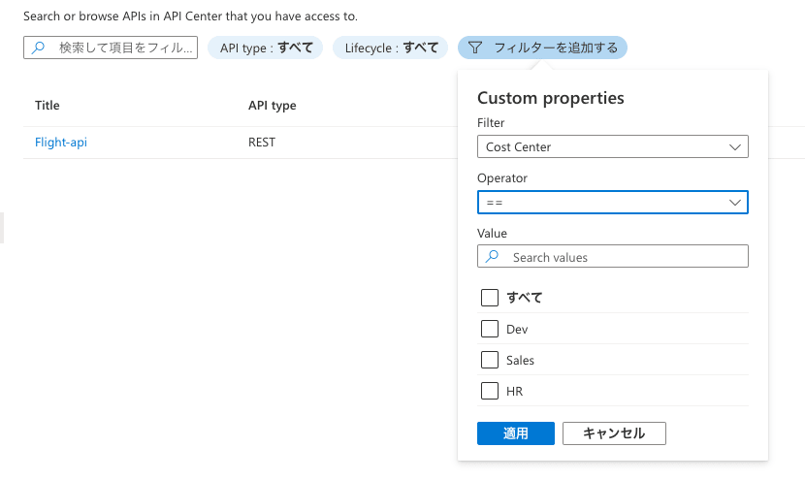Click the Filter dropdown chevron arrow
This screenshot has width=805, height=480.
(x=734, y=146)
